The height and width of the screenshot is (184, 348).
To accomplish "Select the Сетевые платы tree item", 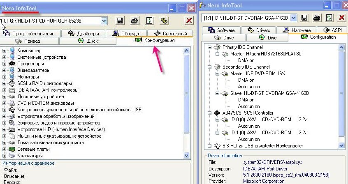I will 31,149.
